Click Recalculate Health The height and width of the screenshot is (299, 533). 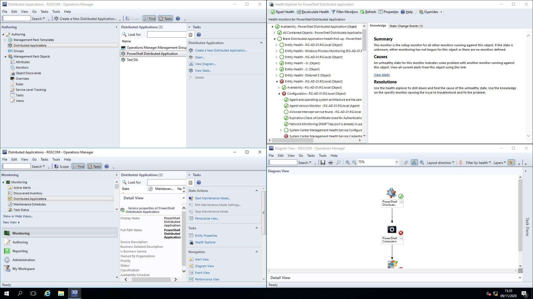(x=313, y=12)
